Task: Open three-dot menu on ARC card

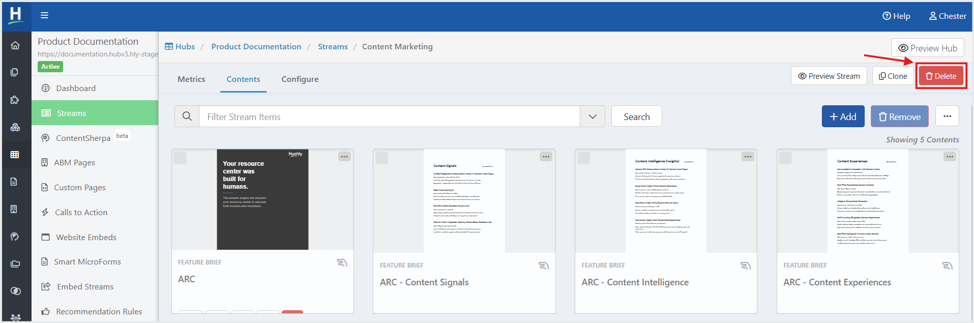Action: coord(344,157)
